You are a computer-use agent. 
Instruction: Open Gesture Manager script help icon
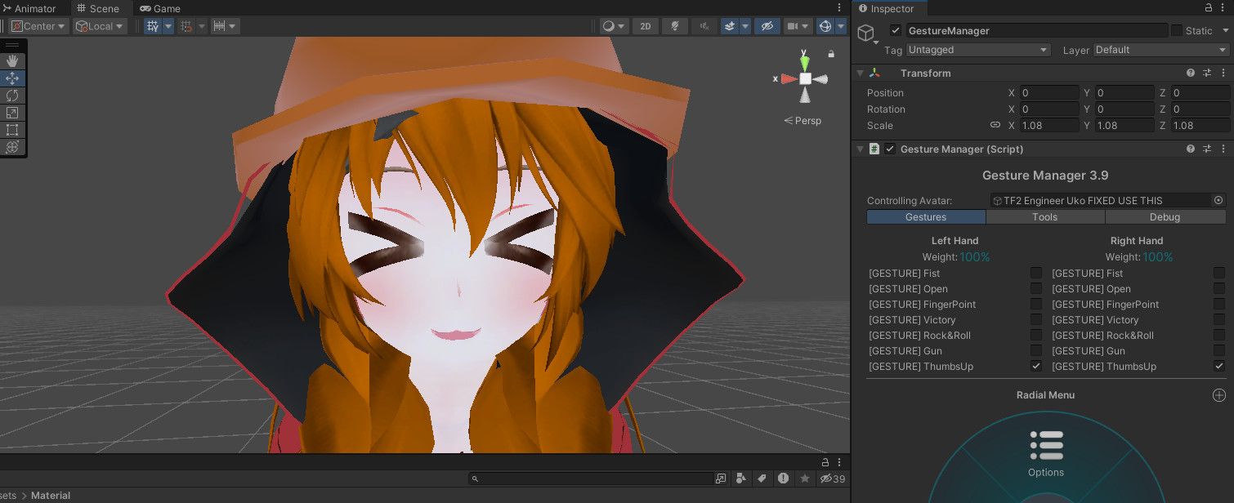[x=1191, y=149]
